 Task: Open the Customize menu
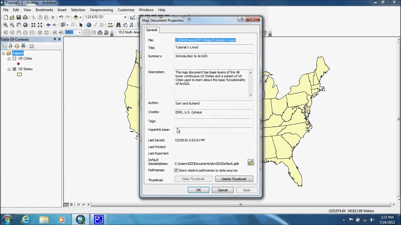126,10
